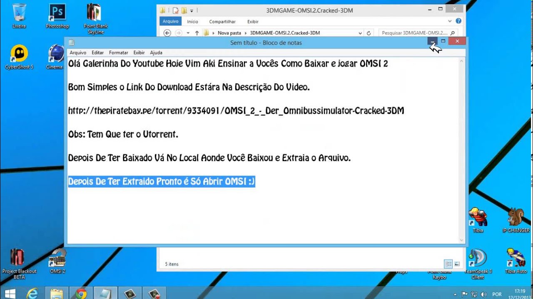533x299 pixels.
Task: Switch Explorer to large icons view
Action: click(457, 264)
